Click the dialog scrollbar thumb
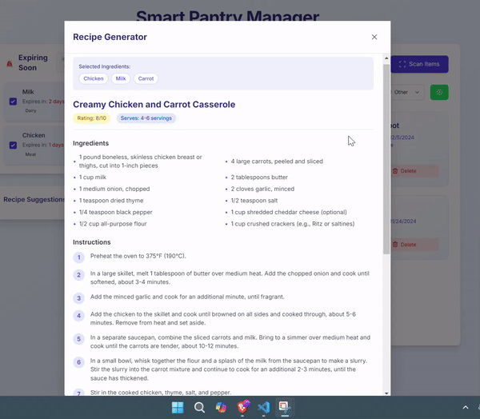Viewport: 480px width, 419px height. pyautogui.click(x=386, y=159)
